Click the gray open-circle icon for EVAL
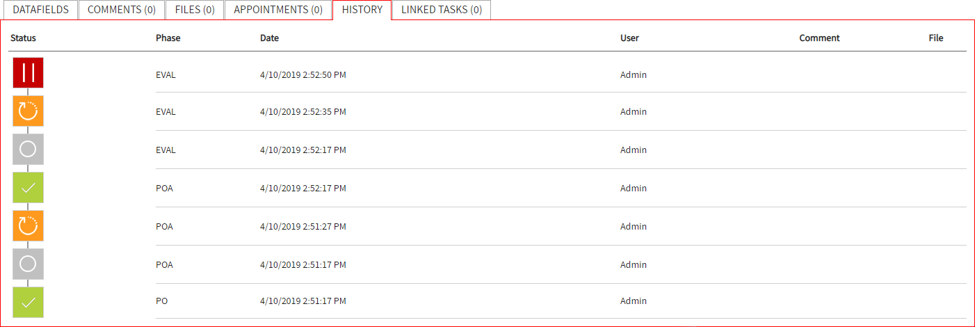The width and height of the screenshot is (975, 327). (28, 150)
